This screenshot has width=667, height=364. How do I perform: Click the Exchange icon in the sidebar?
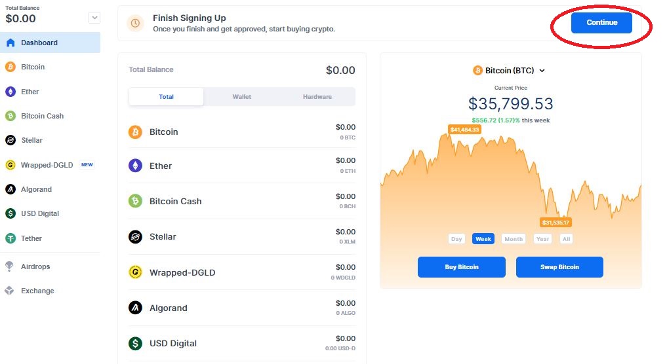pyautogui.click(x=10, y=291)
